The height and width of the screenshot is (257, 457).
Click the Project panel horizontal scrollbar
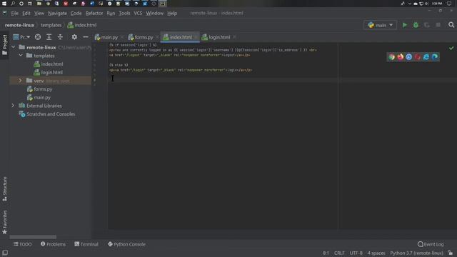click(x=33, y=237)
